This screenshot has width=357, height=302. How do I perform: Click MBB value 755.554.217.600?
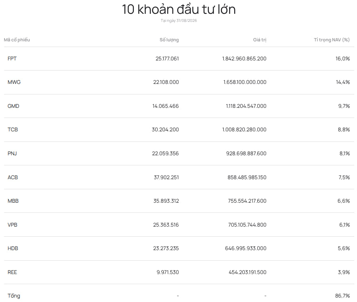pos(247,201)
